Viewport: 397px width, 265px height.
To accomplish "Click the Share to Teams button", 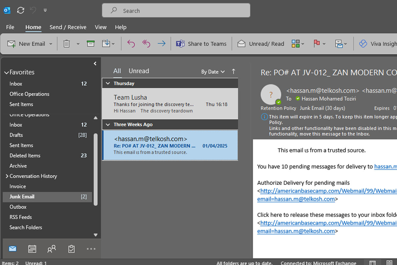I will pos(201,44).
